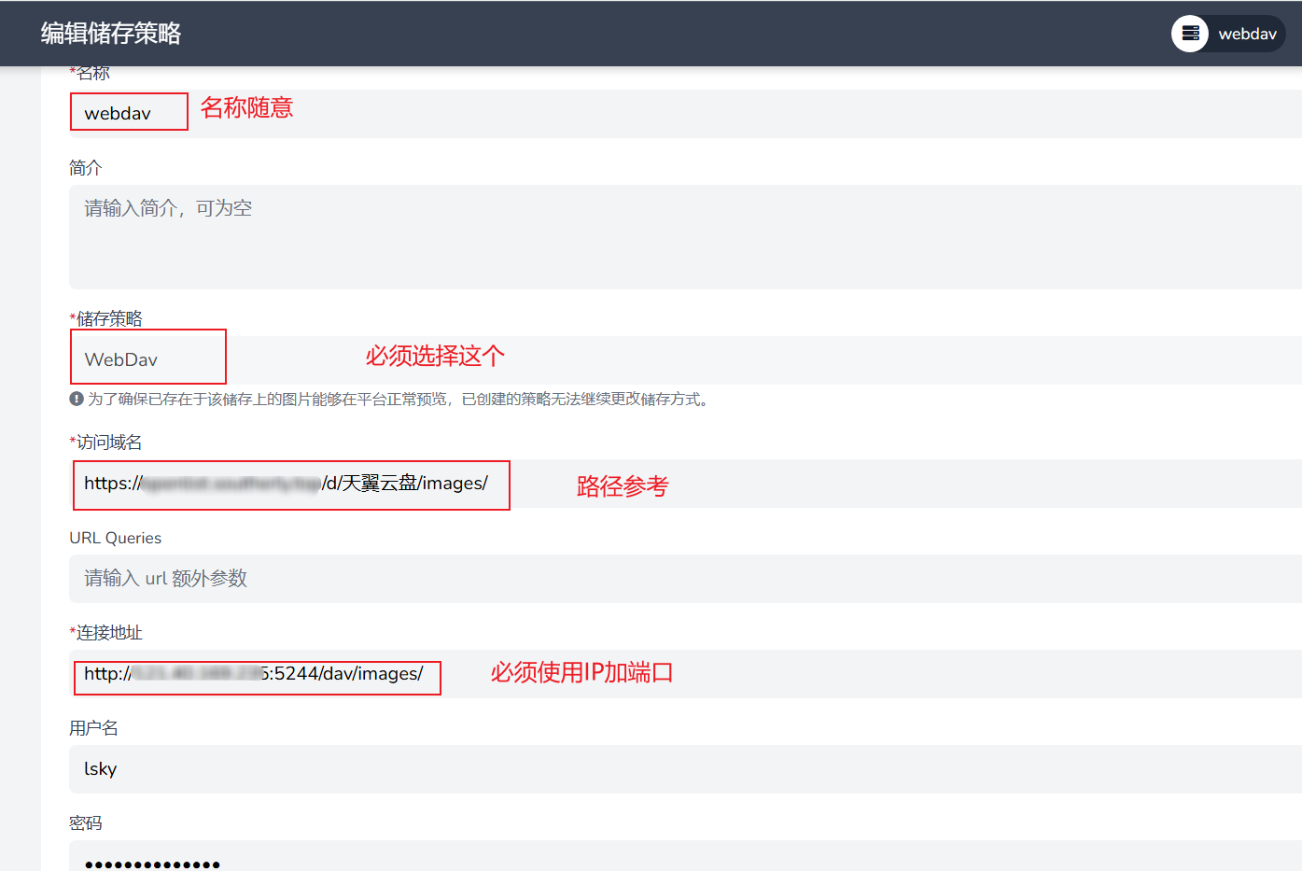Focus the password field
1302x871 pixels.
pos(685,856)
